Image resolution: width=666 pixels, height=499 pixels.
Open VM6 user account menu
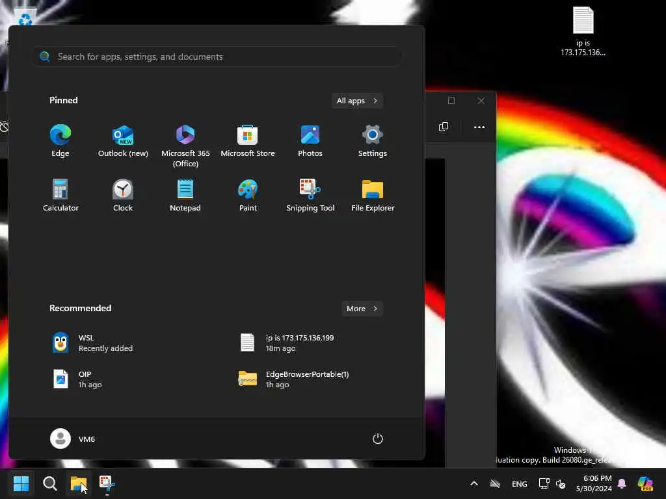pyautogui.click(x=73, y=439)
